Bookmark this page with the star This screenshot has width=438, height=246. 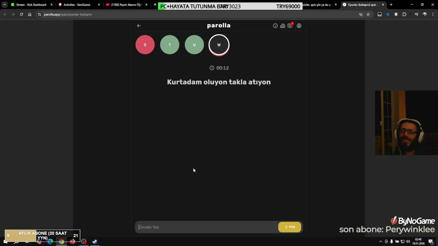click(368, 14)
